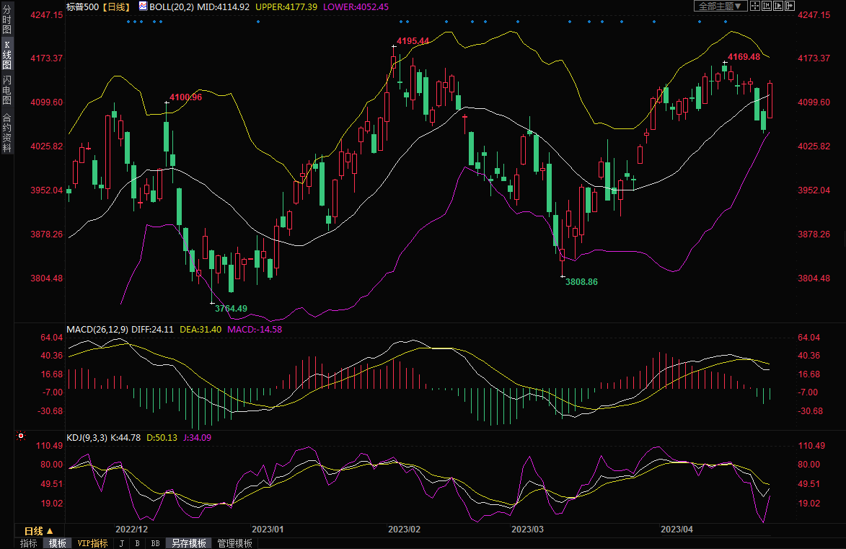Open the 闪电图 lightning chart tab
Image resolution: width=846 pixels, height=549 pixels.
(x=6, y=90)
